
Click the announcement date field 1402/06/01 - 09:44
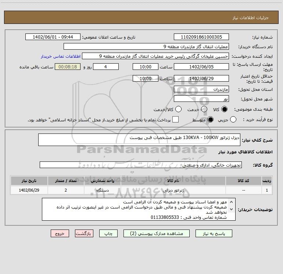[53, 37]
